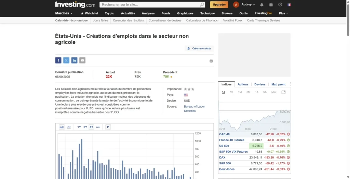Open the portfolio briefcase icon

(271, 5)
